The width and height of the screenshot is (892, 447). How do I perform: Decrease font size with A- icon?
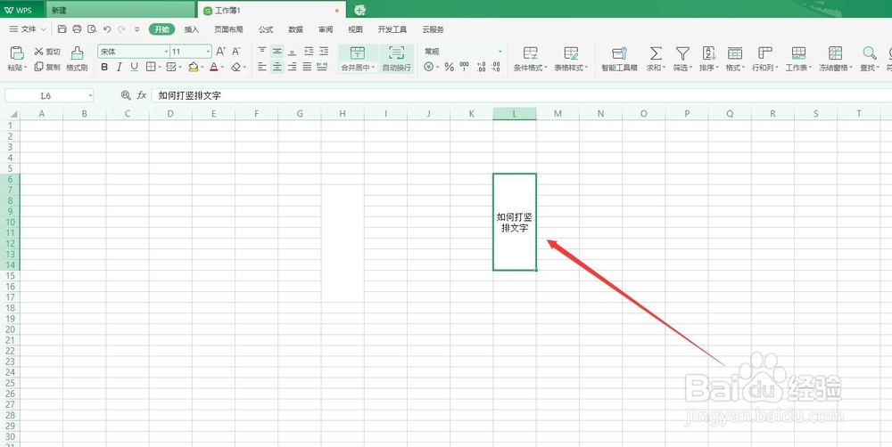coord(236,51)
